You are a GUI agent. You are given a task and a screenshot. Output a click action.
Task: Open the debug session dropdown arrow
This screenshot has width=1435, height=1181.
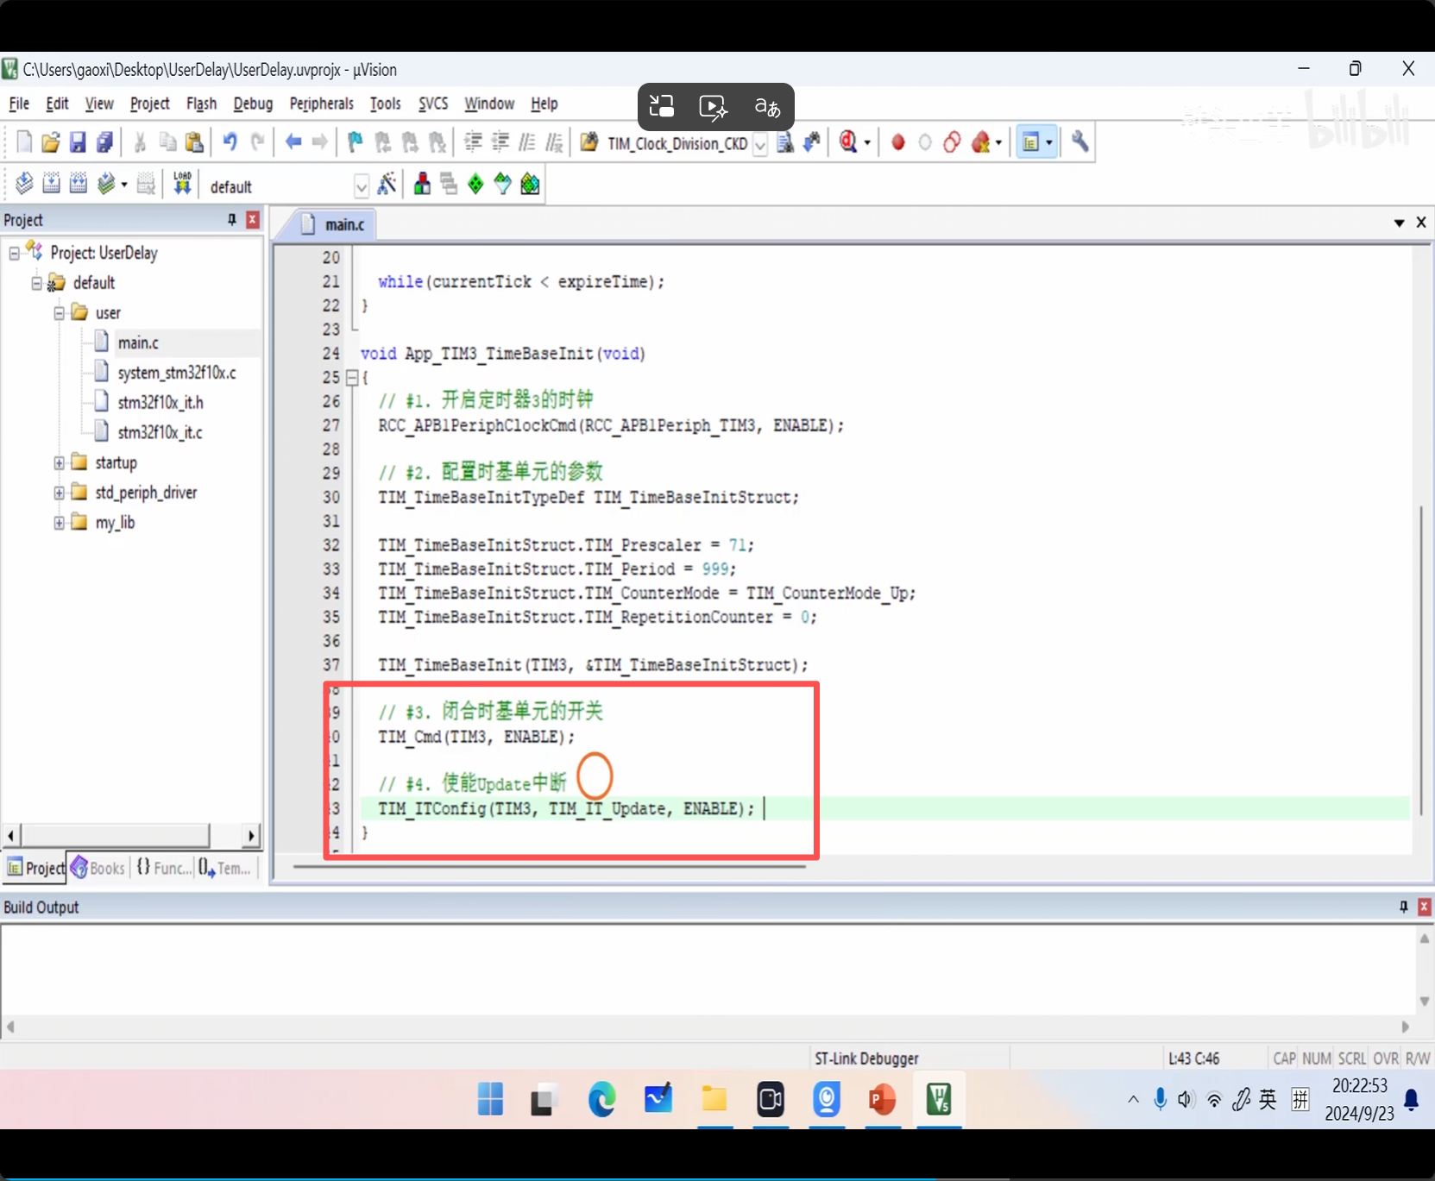(x=867, y=143)
